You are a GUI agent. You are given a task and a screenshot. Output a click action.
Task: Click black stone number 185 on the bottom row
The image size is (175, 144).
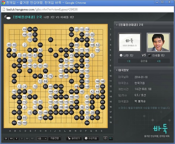(x=87, y=123)
